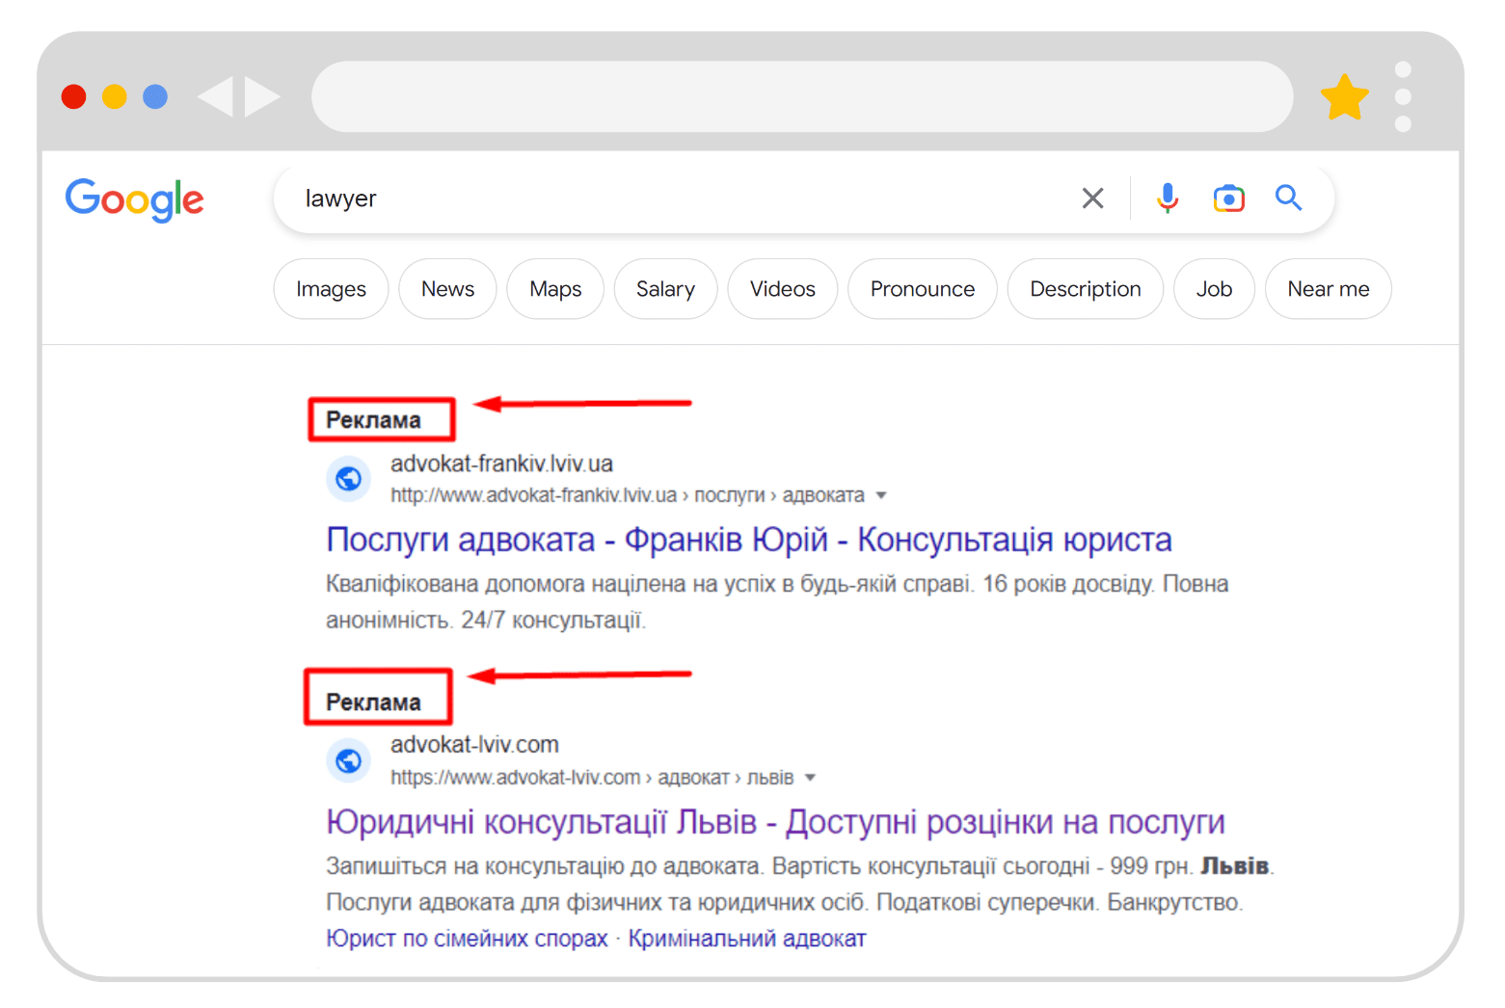The image size is (1505, 1008).
Task: Clear the search query using the X icon
Action: pyautogui.click(x=1092, y=198)
